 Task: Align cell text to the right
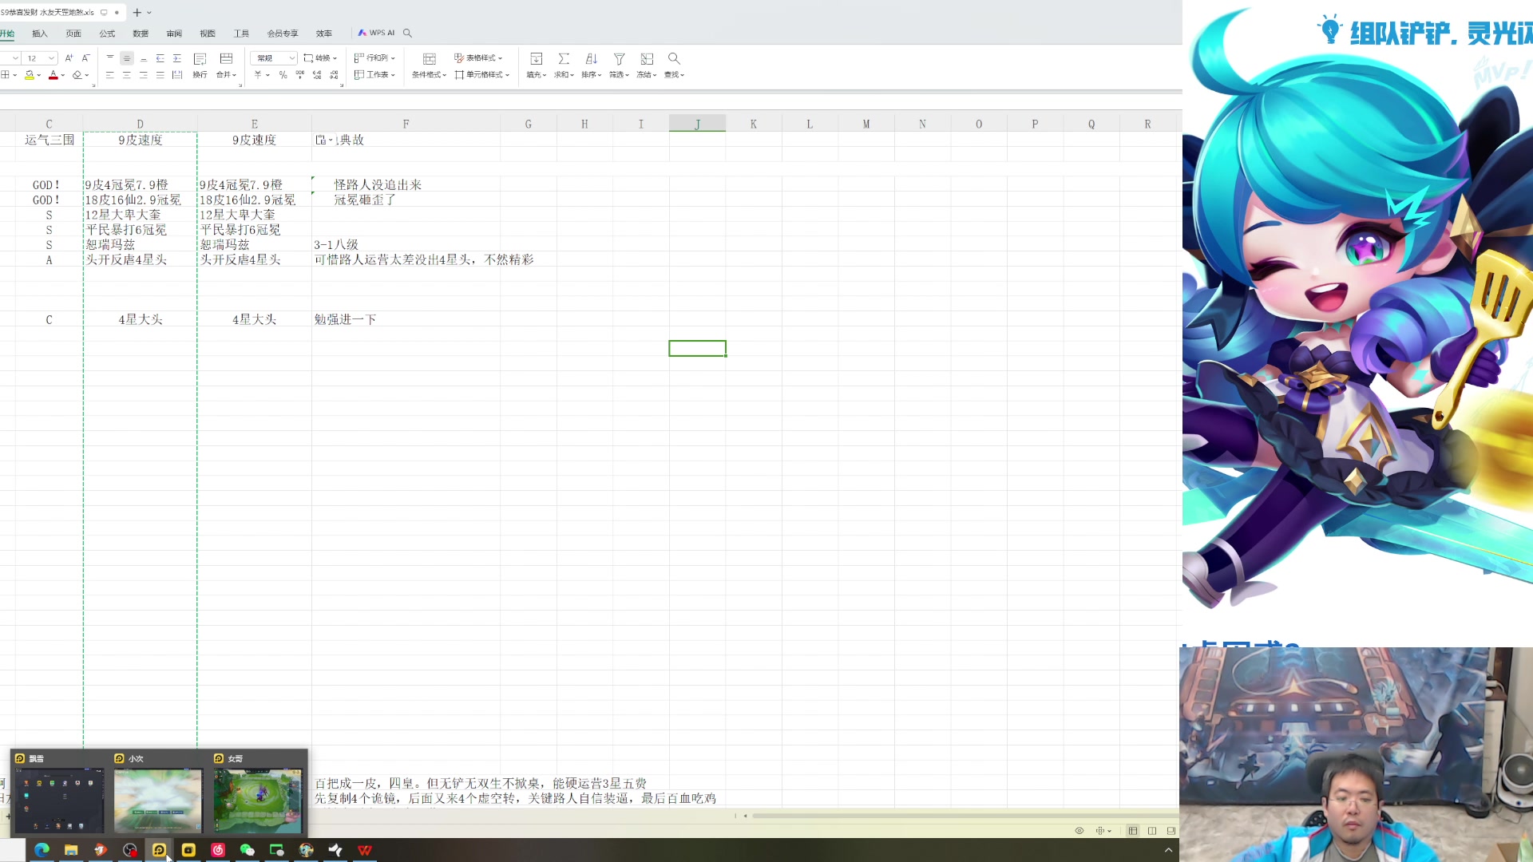point(144,75)
